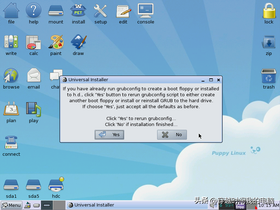This screenshot has width=280, height=210.
Task: Launch the plan calendar icon
Action: (x=11, y=108)
